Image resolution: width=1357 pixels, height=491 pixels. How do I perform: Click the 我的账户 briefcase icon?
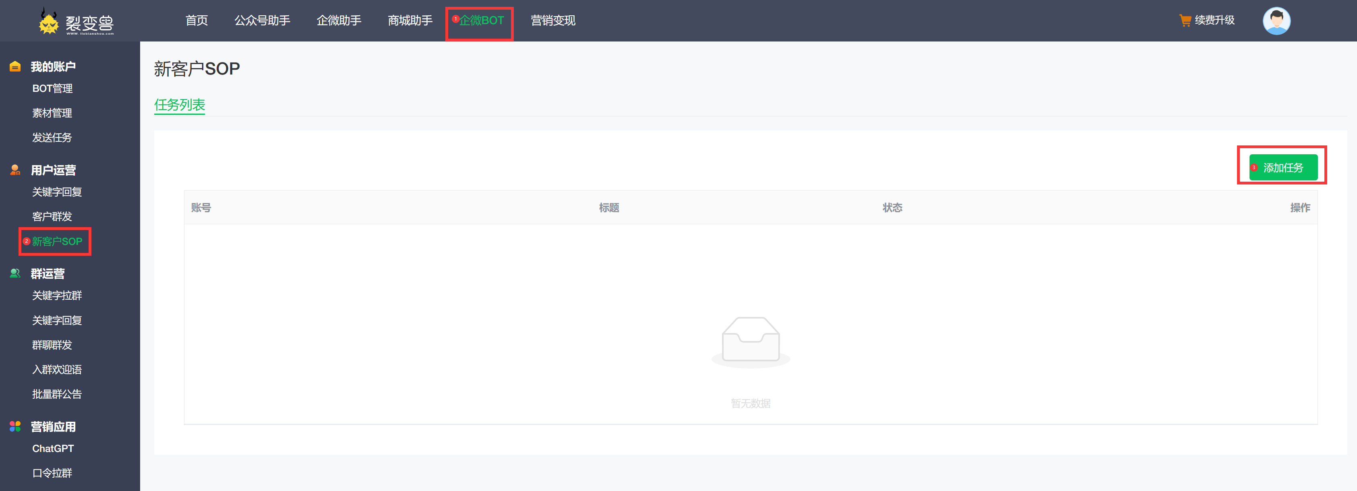[15, 66]
